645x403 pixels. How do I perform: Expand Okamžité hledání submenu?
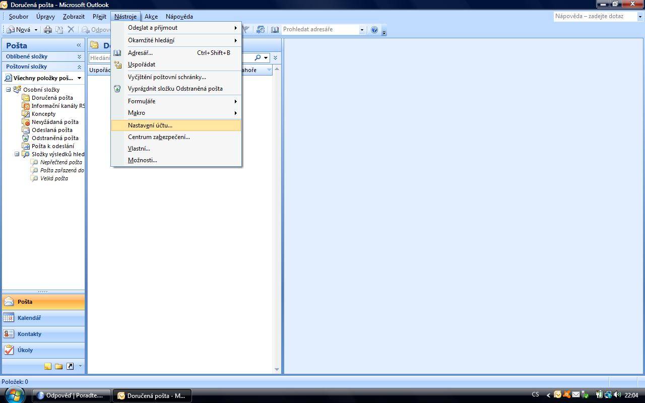(176, 40)
